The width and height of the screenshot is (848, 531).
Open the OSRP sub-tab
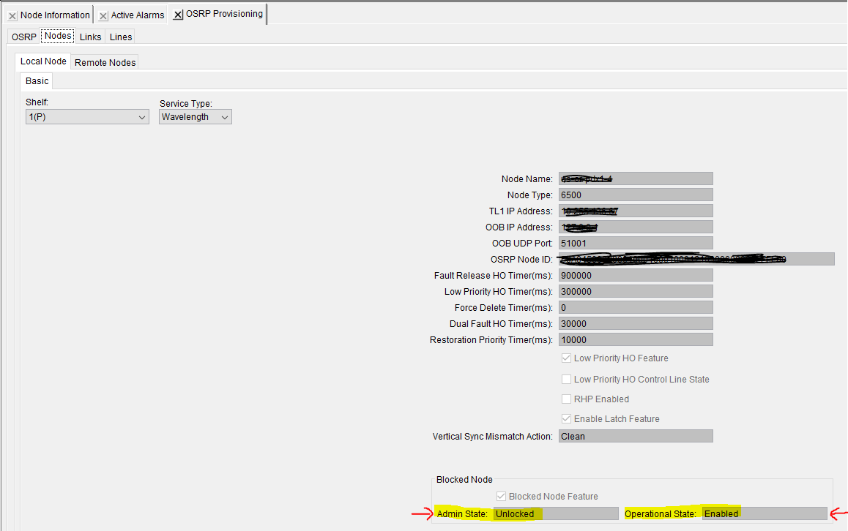(x=23, y=37)
